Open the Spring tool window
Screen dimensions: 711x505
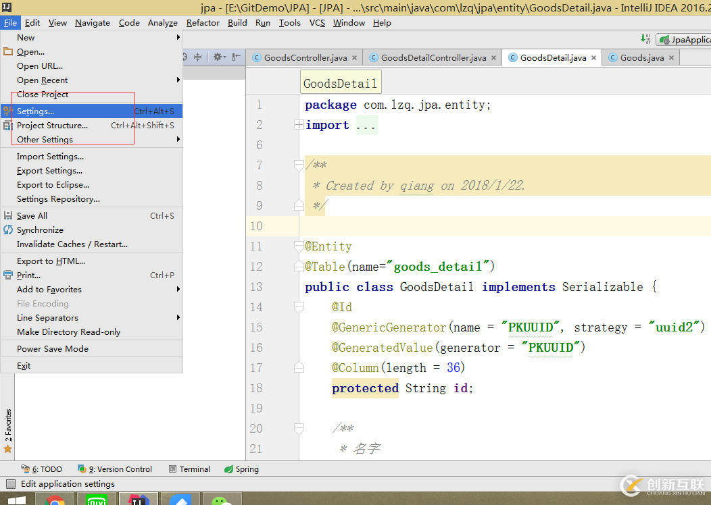242,469
